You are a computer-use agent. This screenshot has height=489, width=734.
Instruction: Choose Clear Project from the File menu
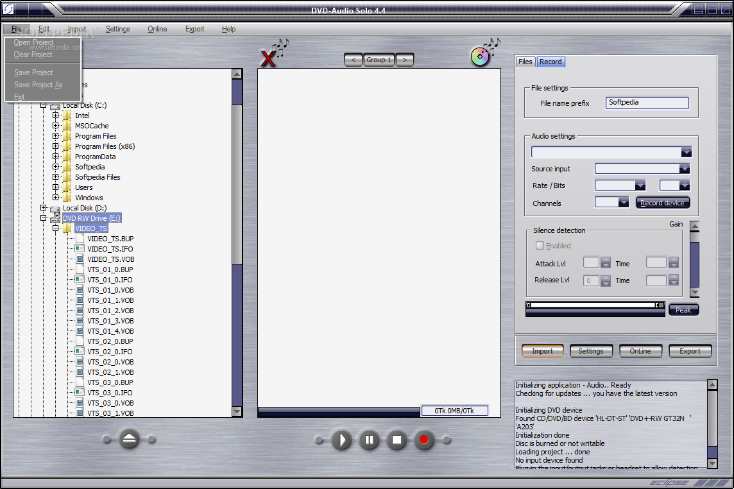coord(33,55)
